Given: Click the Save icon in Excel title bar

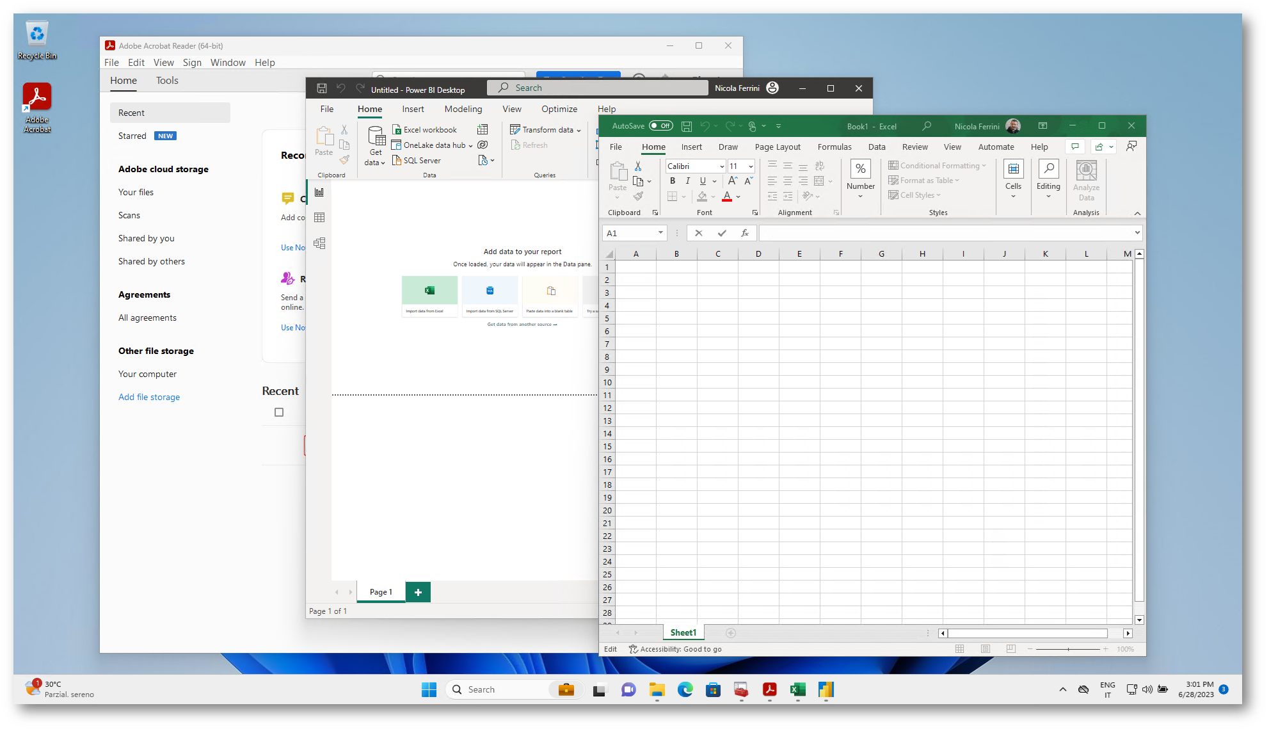Looking at the screenshot, I should 687,126.
